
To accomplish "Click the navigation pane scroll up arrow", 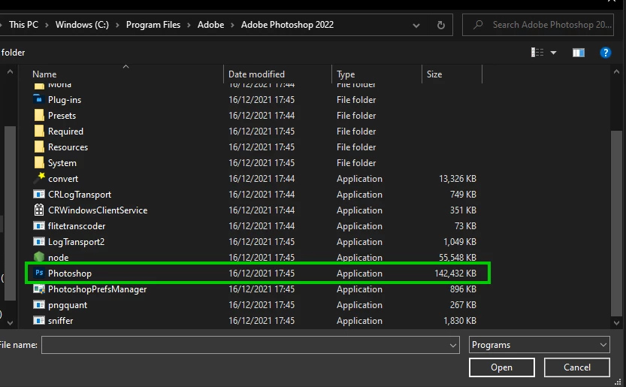I will coord(10,72).
